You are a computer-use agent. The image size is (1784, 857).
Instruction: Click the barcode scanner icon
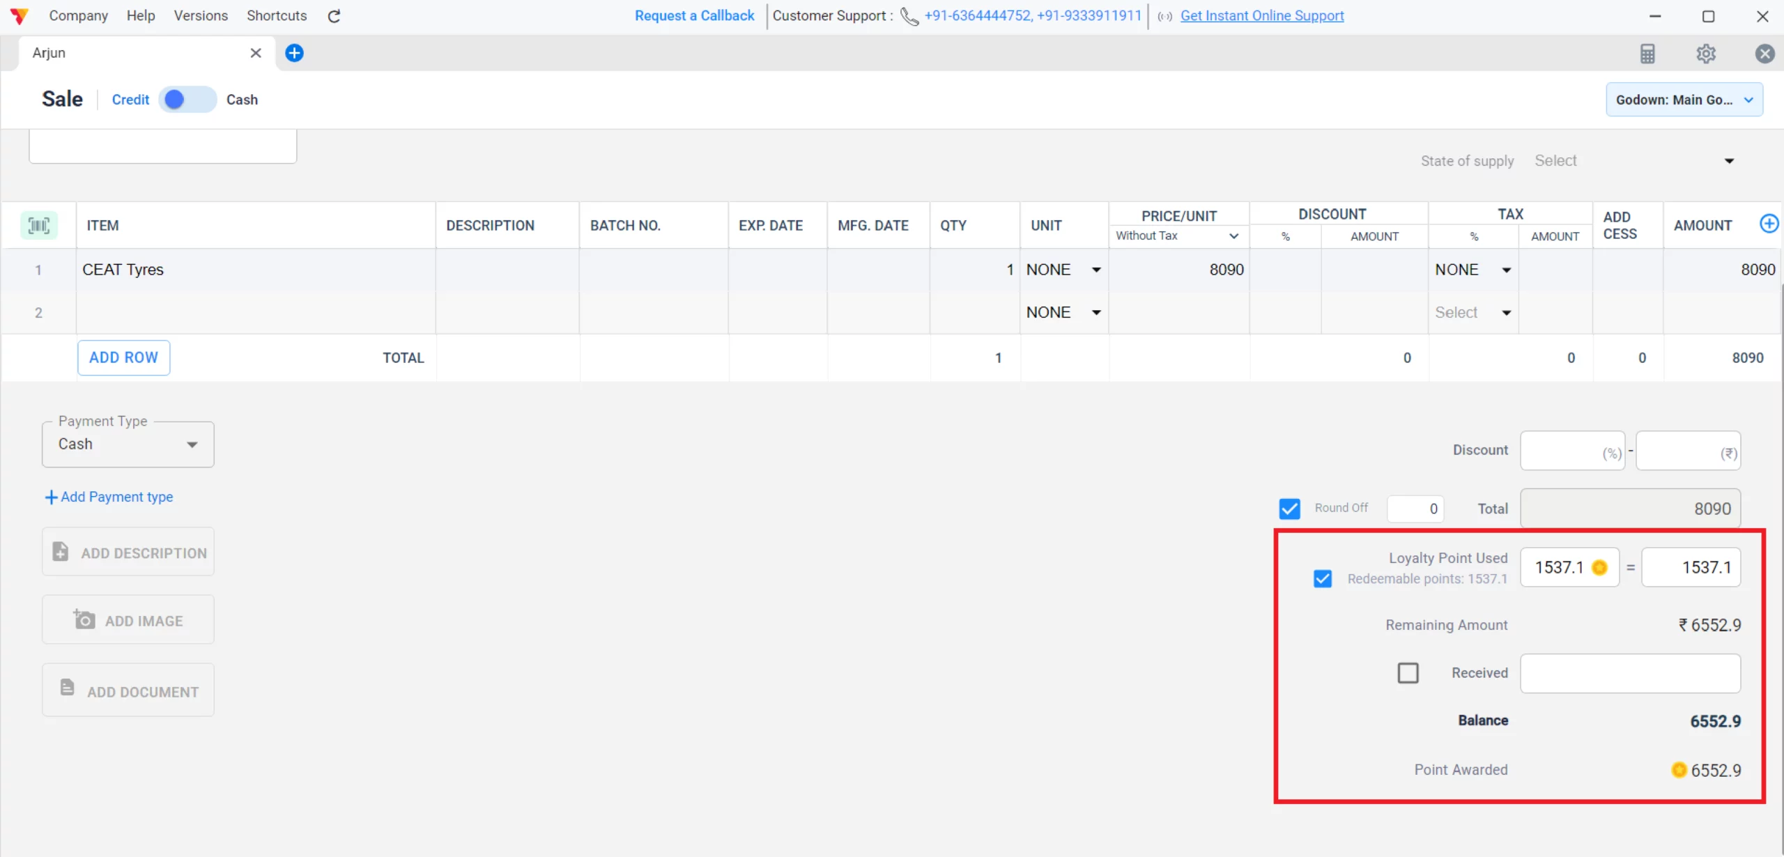pyautogui.click(x=39, y=225)
